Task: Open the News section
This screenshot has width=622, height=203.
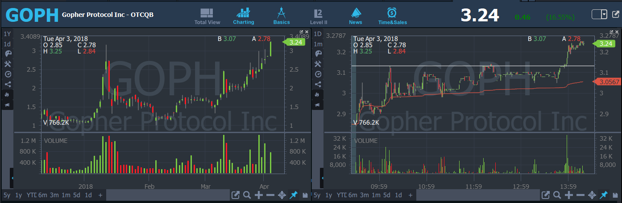Action: 356,16
